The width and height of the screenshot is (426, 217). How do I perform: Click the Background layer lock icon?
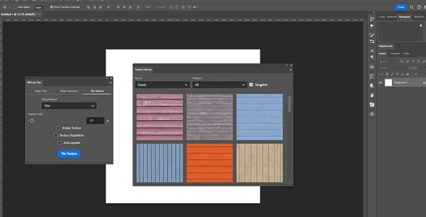(x=424, y=83)
